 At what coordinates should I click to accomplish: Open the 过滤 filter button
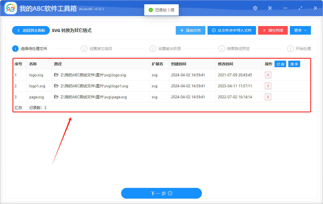[x=280, y=64]
